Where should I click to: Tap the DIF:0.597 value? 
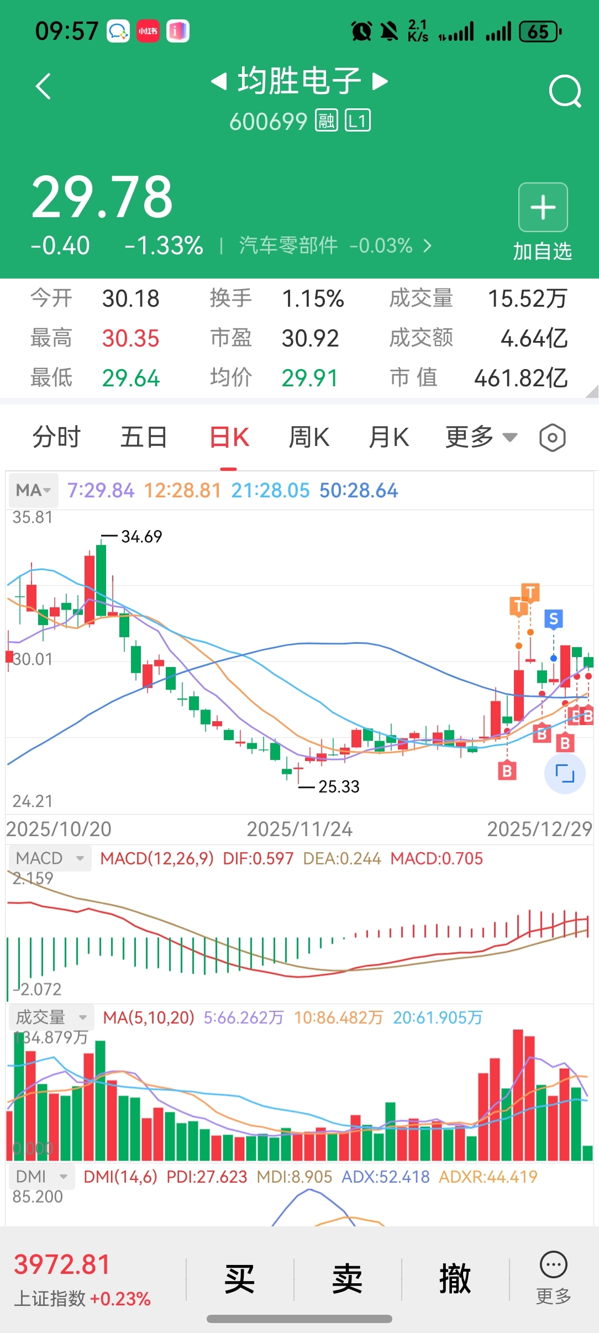[x=258, y=858]
